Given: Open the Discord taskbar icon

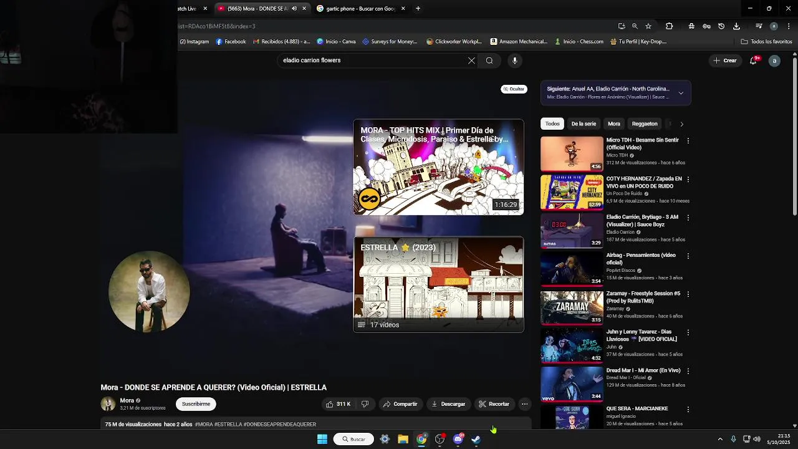Looking at the screenshot, I should [458, 439].
